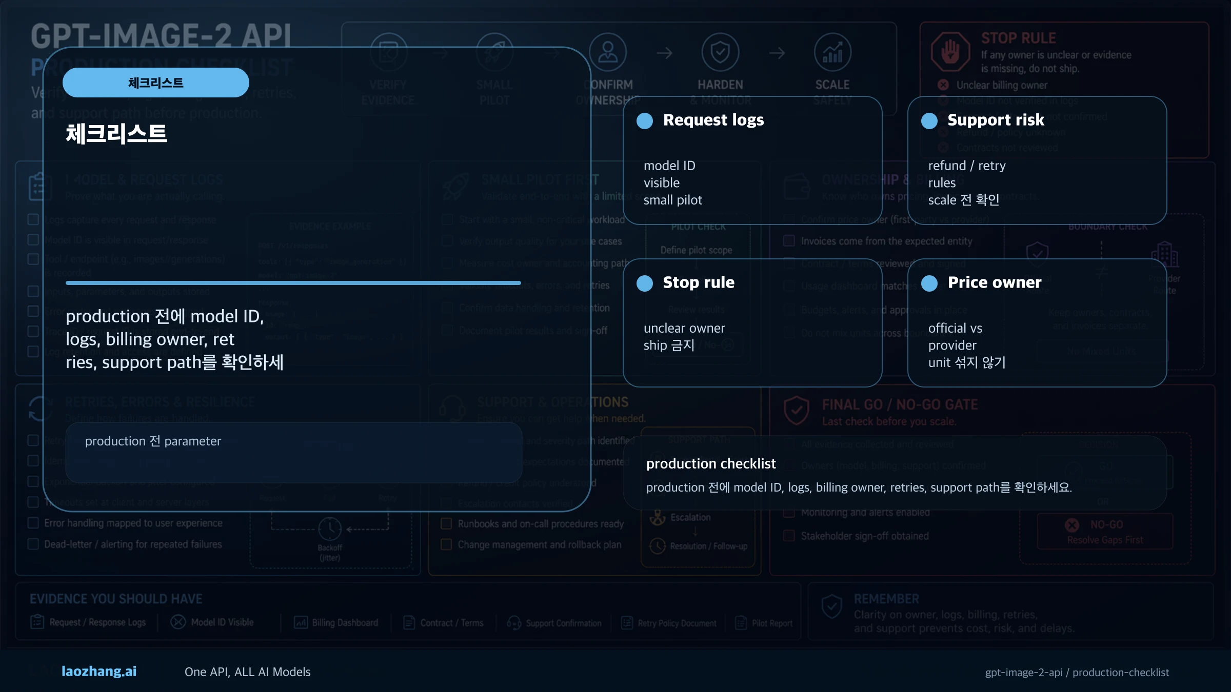Viewport: 1231px width, 692px height.
Task: Click the blue dot next to Price owner
Action: click(929, 283)
